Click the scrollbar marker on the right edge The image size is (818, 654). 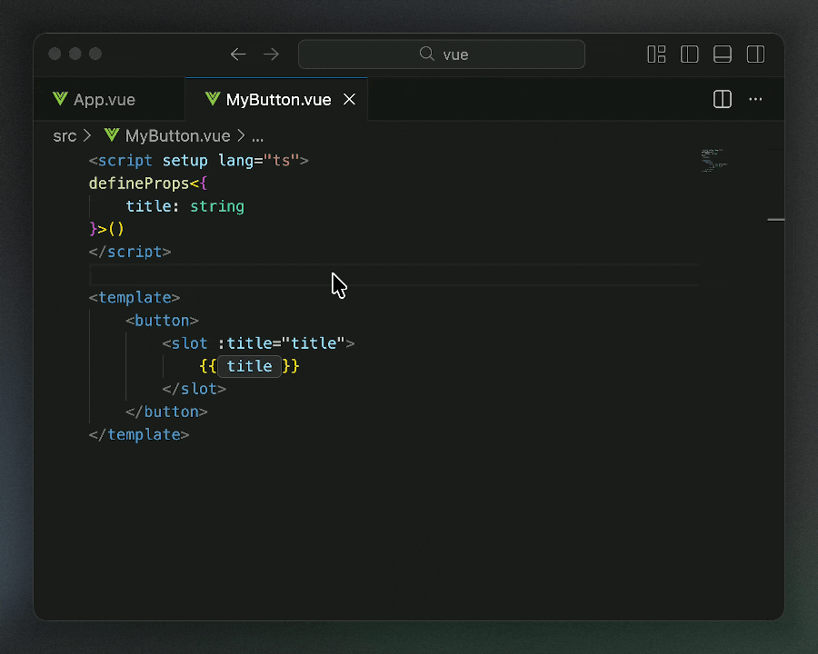coord(775,220)
